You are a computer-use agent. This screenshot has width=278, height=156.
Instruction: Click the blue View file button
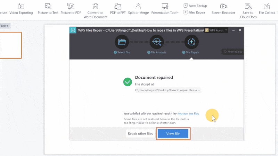tap(173, 133)
